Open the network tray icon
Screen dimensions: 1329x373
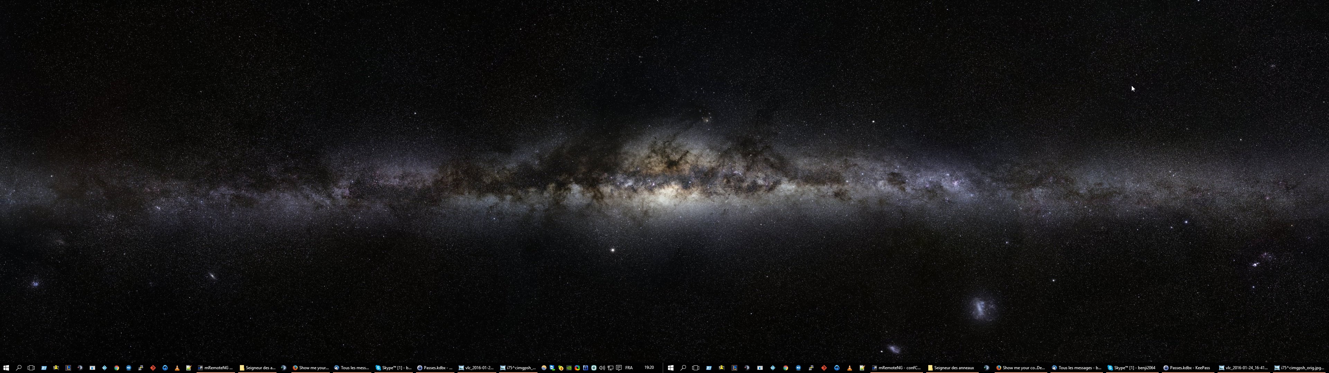pos(611,368)
